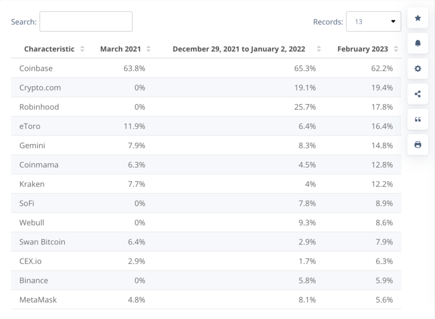Click Gemini's 8.3% value
Screen dimensions: 435x319
click(x=307, y=145)
